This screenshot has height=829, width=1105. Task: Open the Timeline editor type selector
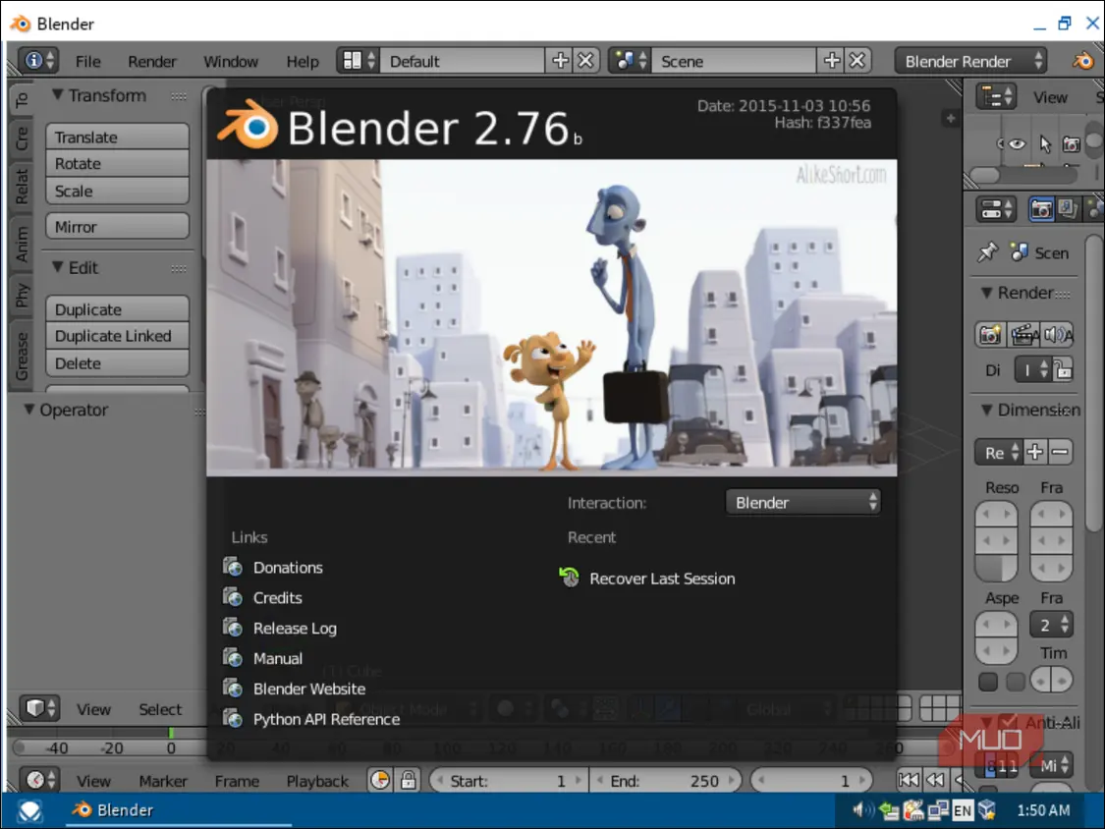[x=39, y=780]
